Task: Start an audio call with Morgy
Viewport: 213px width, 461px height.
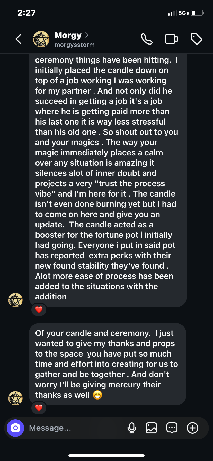Action: click(x=147, y=39)
